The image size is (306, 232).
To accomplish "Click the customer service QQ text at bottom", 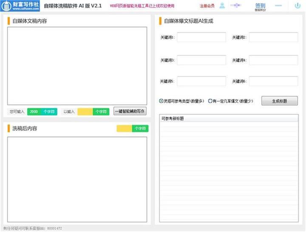I will click(33, 228).
